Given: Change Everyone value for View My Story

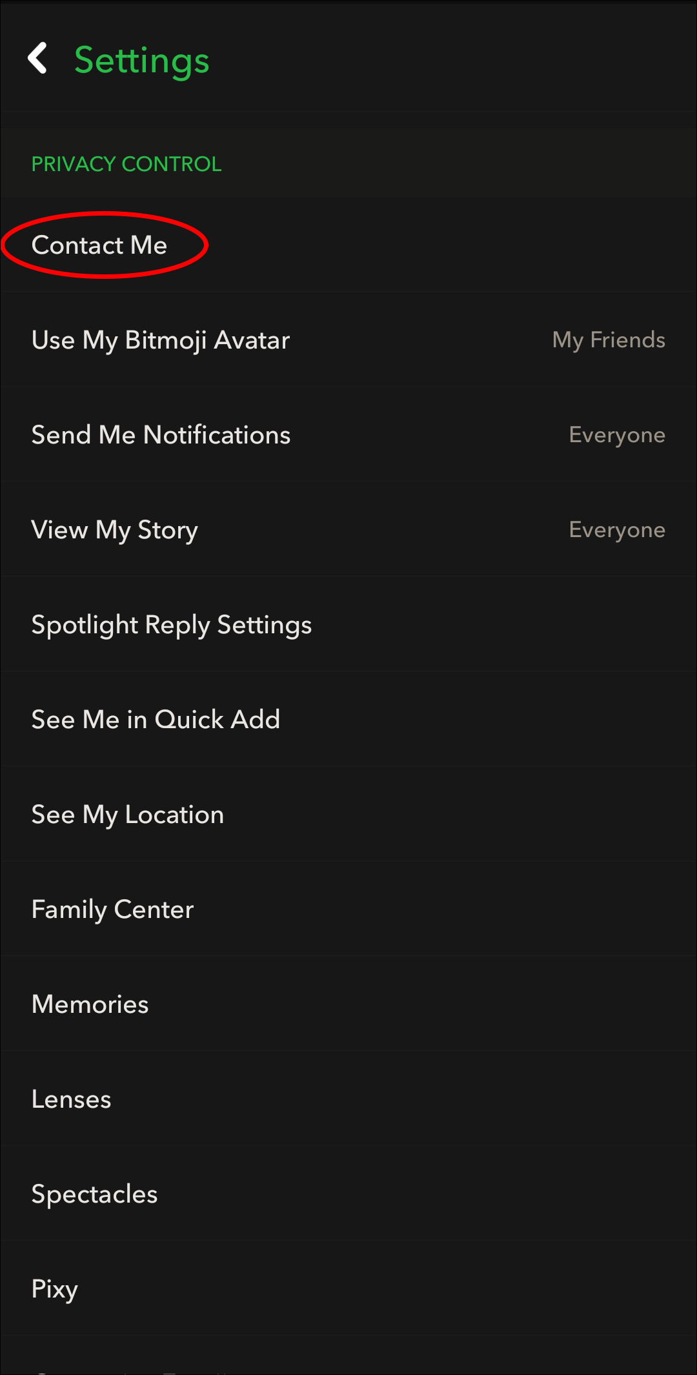Looking at the screenshot, I should coord(616,530).
